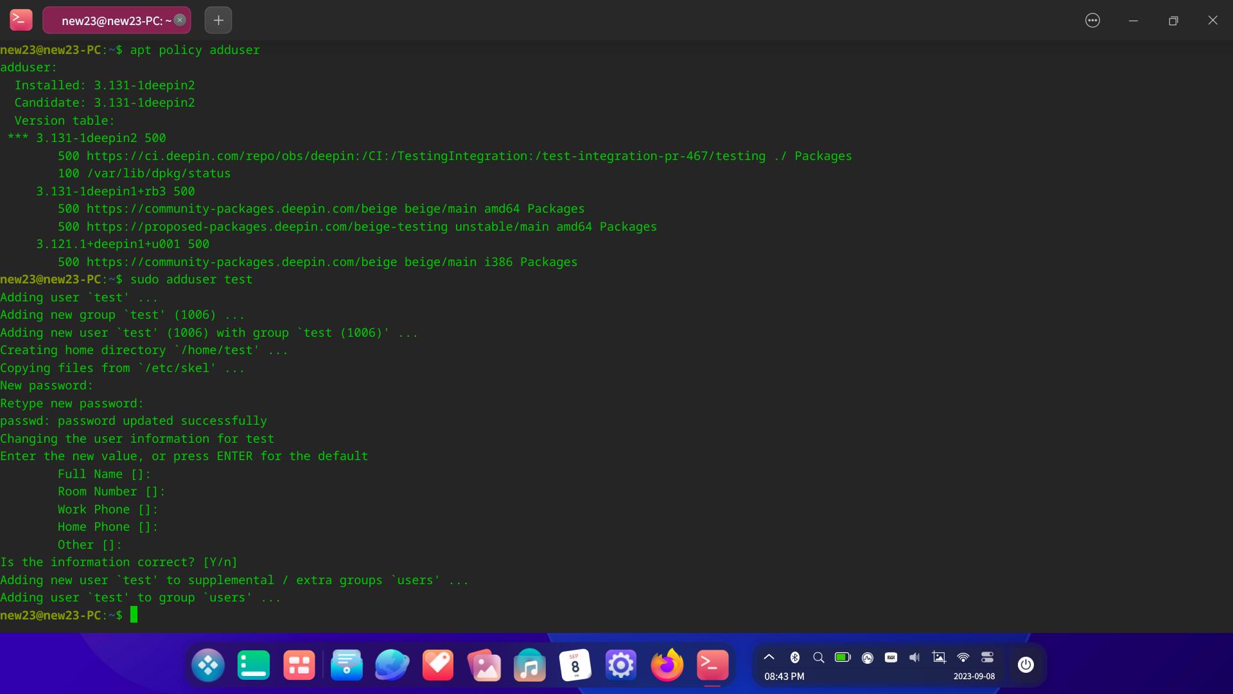Mute the system volume from the tray
Image resolution: width=1233 pixels, height=694 pixels.
point(914,657)
